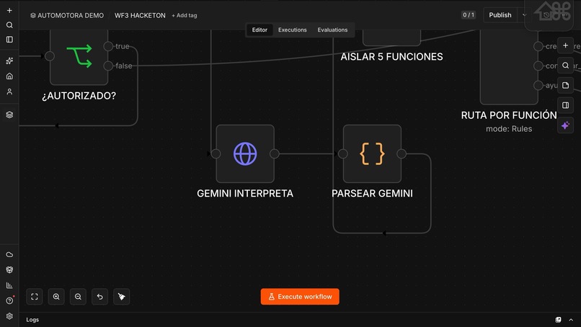Expand the Logs panel chevron
581x327 pixels.
click(x=571, y=320)
